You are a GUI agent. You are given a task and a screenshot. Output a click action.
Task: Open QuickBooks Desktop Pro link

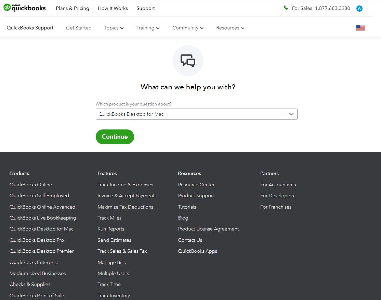37,240
